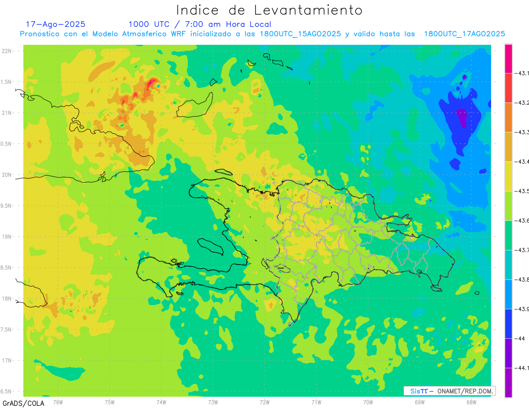Click the '18N' latitude label

pos(7,298)
